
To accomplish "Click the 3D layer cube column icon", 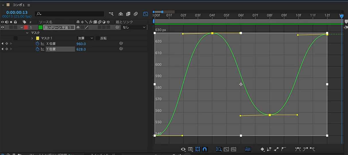I will tap(108, 22).
